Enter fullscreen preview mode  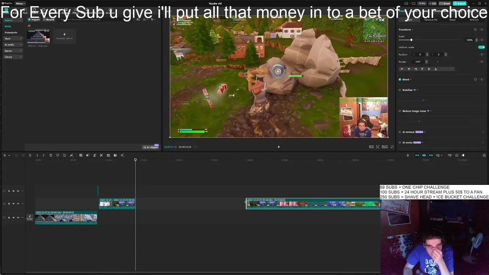point(392,147)
